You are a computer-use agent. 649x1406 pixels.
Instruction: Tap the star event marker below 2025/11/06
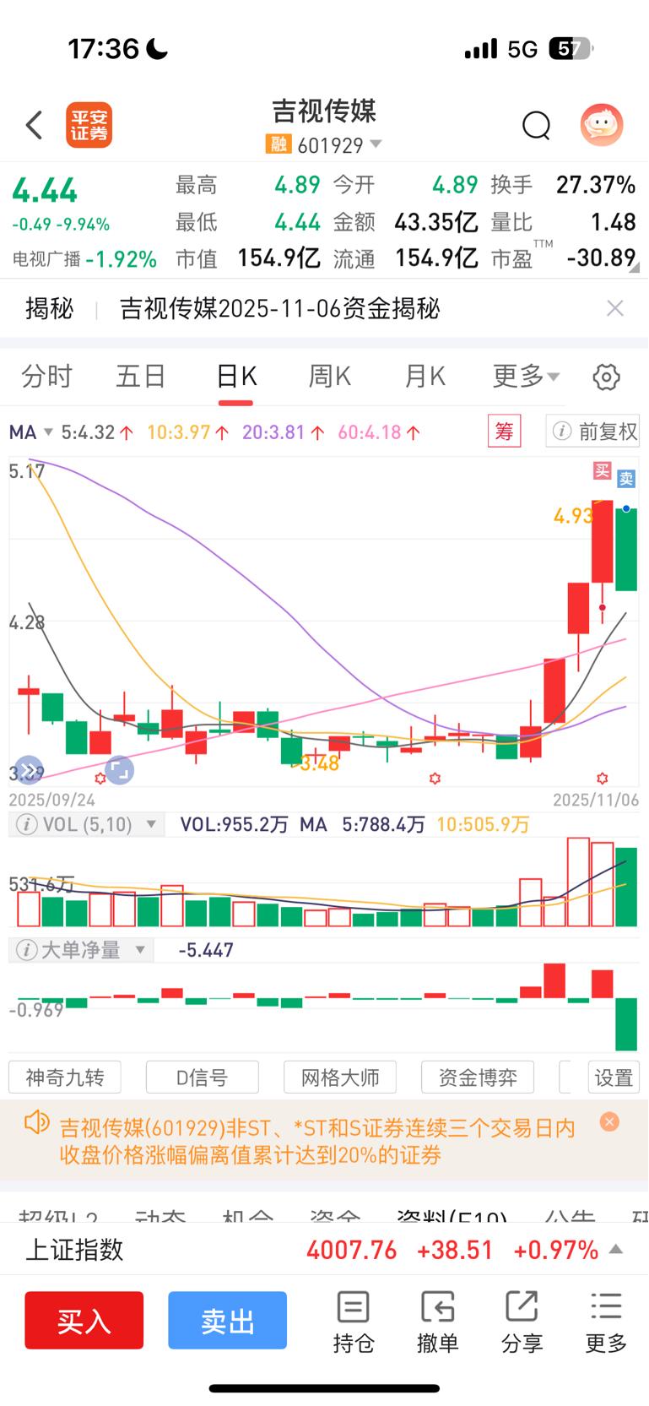pyautogui.click(x=602, y=778)
